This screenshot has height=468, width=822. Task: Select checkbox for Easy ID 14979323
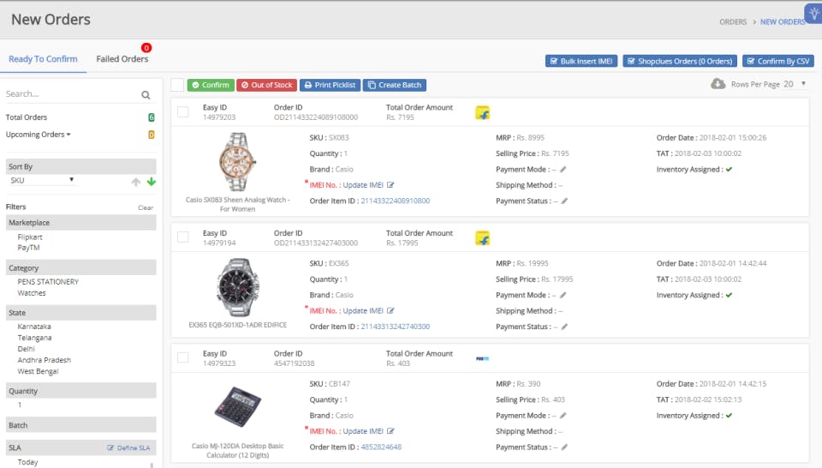(x=183, y=357)
